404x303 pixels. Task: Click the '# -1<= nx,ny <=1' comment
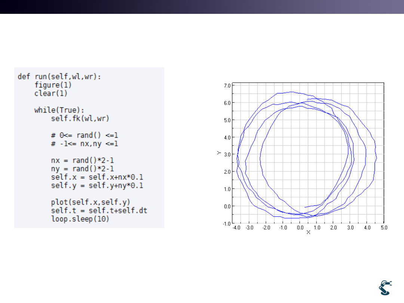(85, 144)
